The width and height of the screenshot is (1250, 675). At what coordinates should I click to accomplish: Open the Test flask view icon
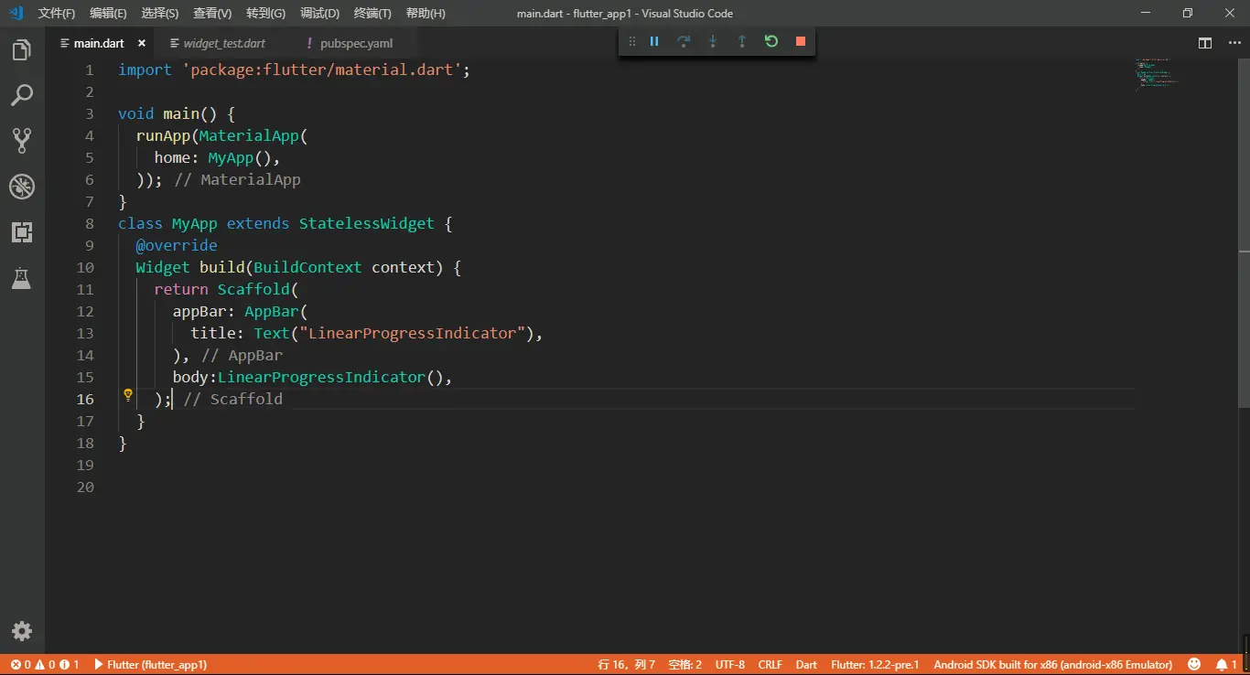pos(21,278)
